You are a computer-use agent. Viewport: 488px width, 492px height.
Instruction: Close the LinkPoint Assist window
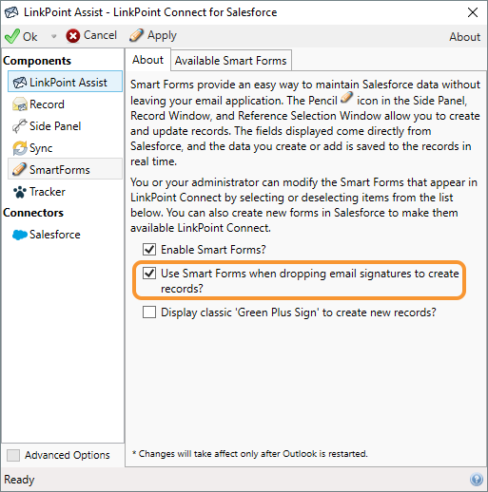(x=473, y=12)
